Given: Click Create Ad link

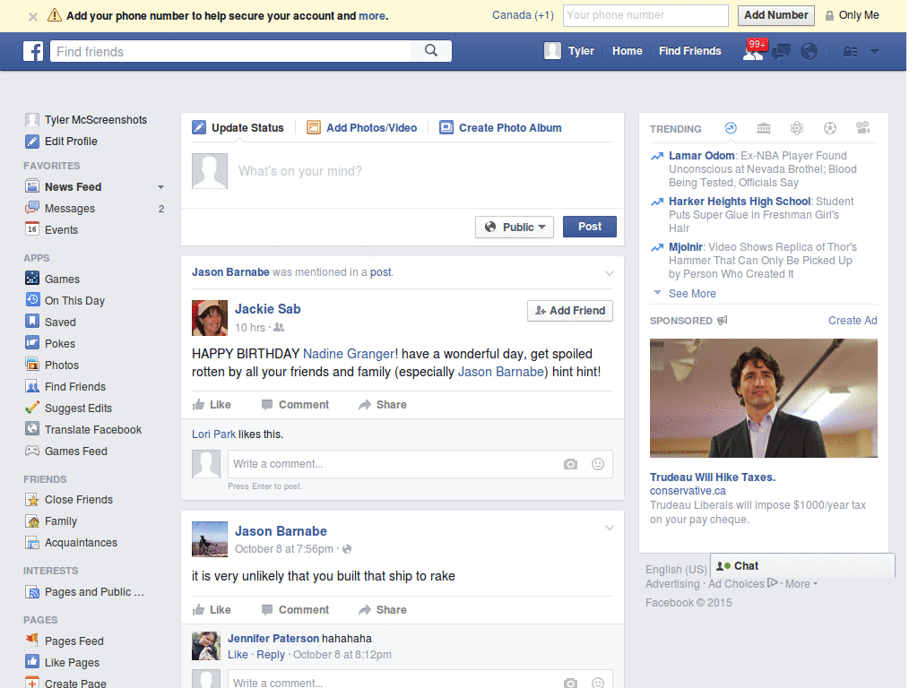Looking at the screenshot, I should (853, 321).
